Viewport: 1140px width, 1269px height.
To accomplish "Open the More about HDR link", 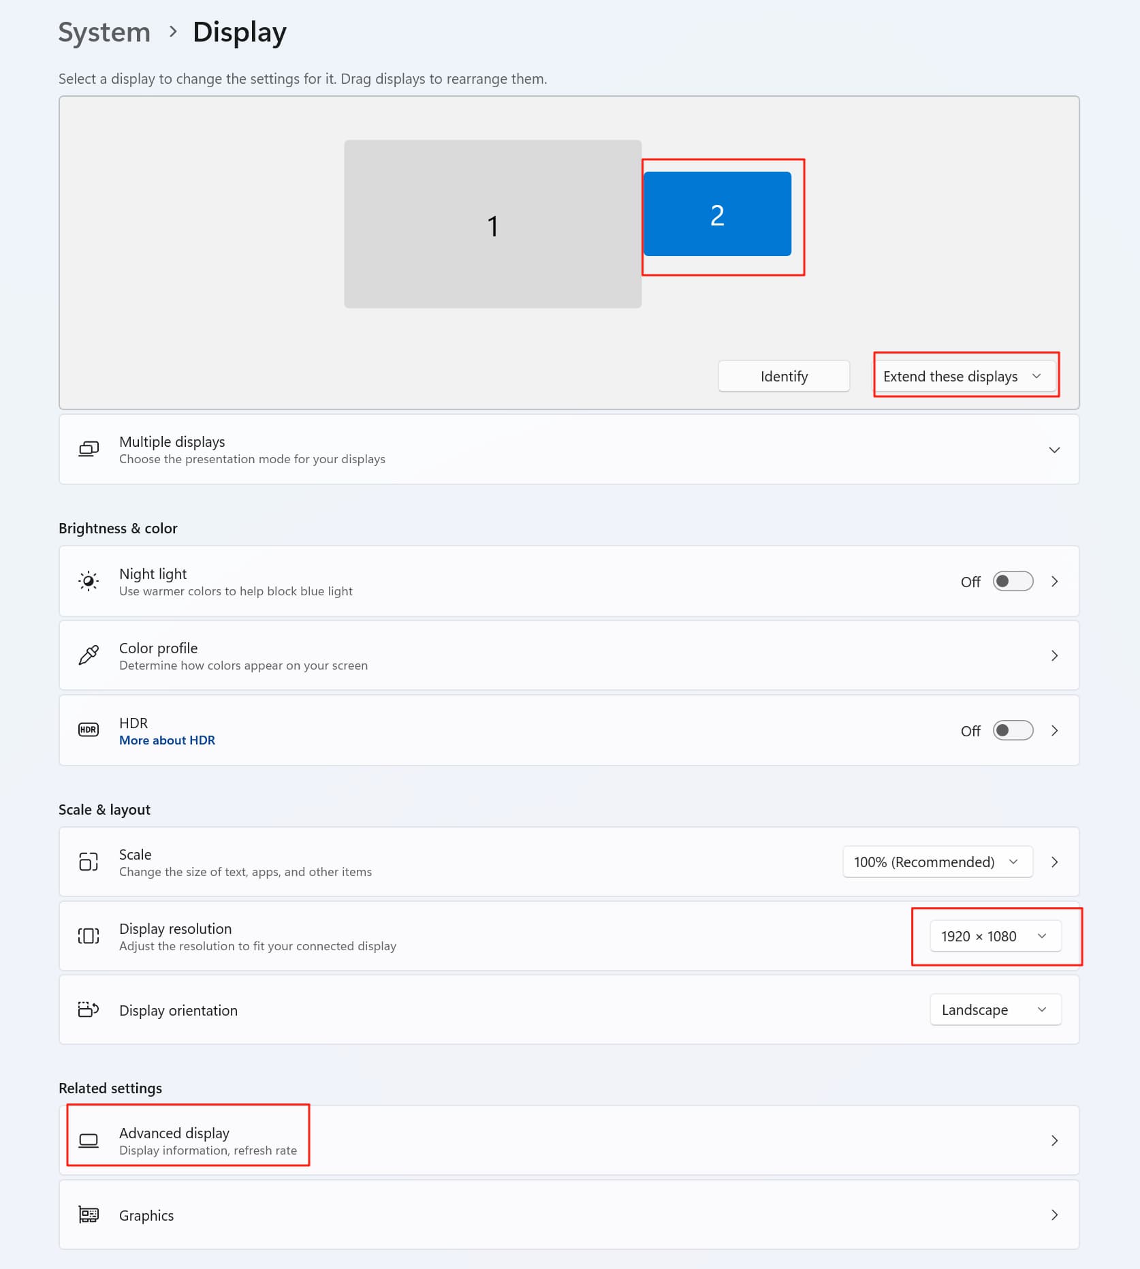I will pos(167,740).
